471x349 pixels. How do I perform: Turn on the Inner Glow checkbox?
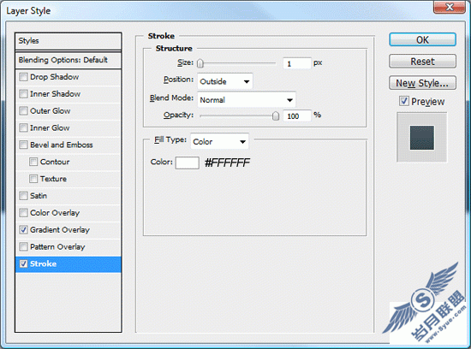click(x=23, y=127)
